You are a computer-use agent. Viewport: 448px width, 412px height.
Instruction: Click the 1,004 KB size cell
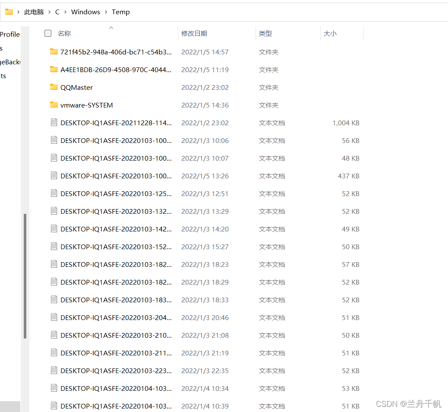[346, 123]
